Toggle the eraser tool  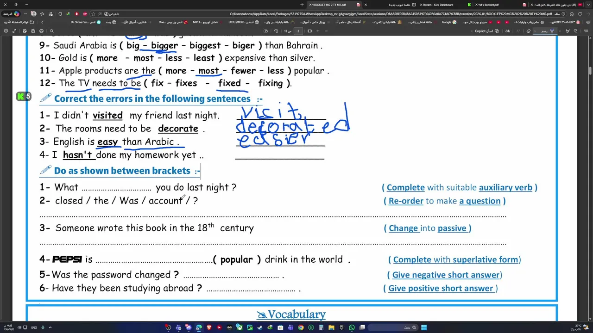point(528,31)
